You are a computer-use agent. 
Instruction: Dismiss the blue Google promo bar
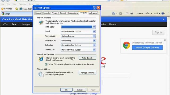click(164, 19)
